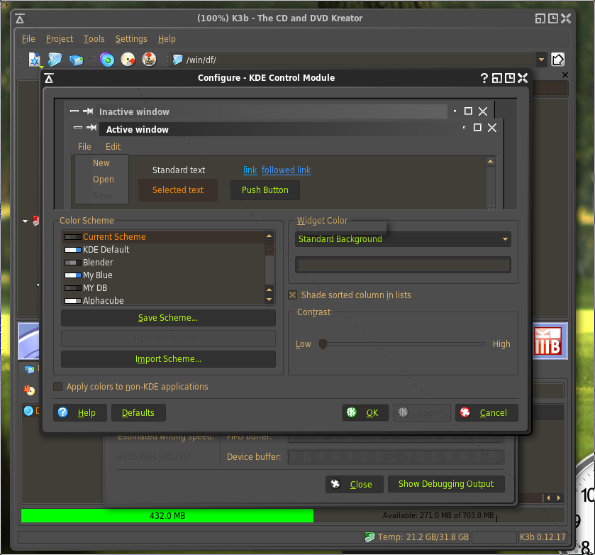Click the /win/df/ path input field

tap(353, 60)
